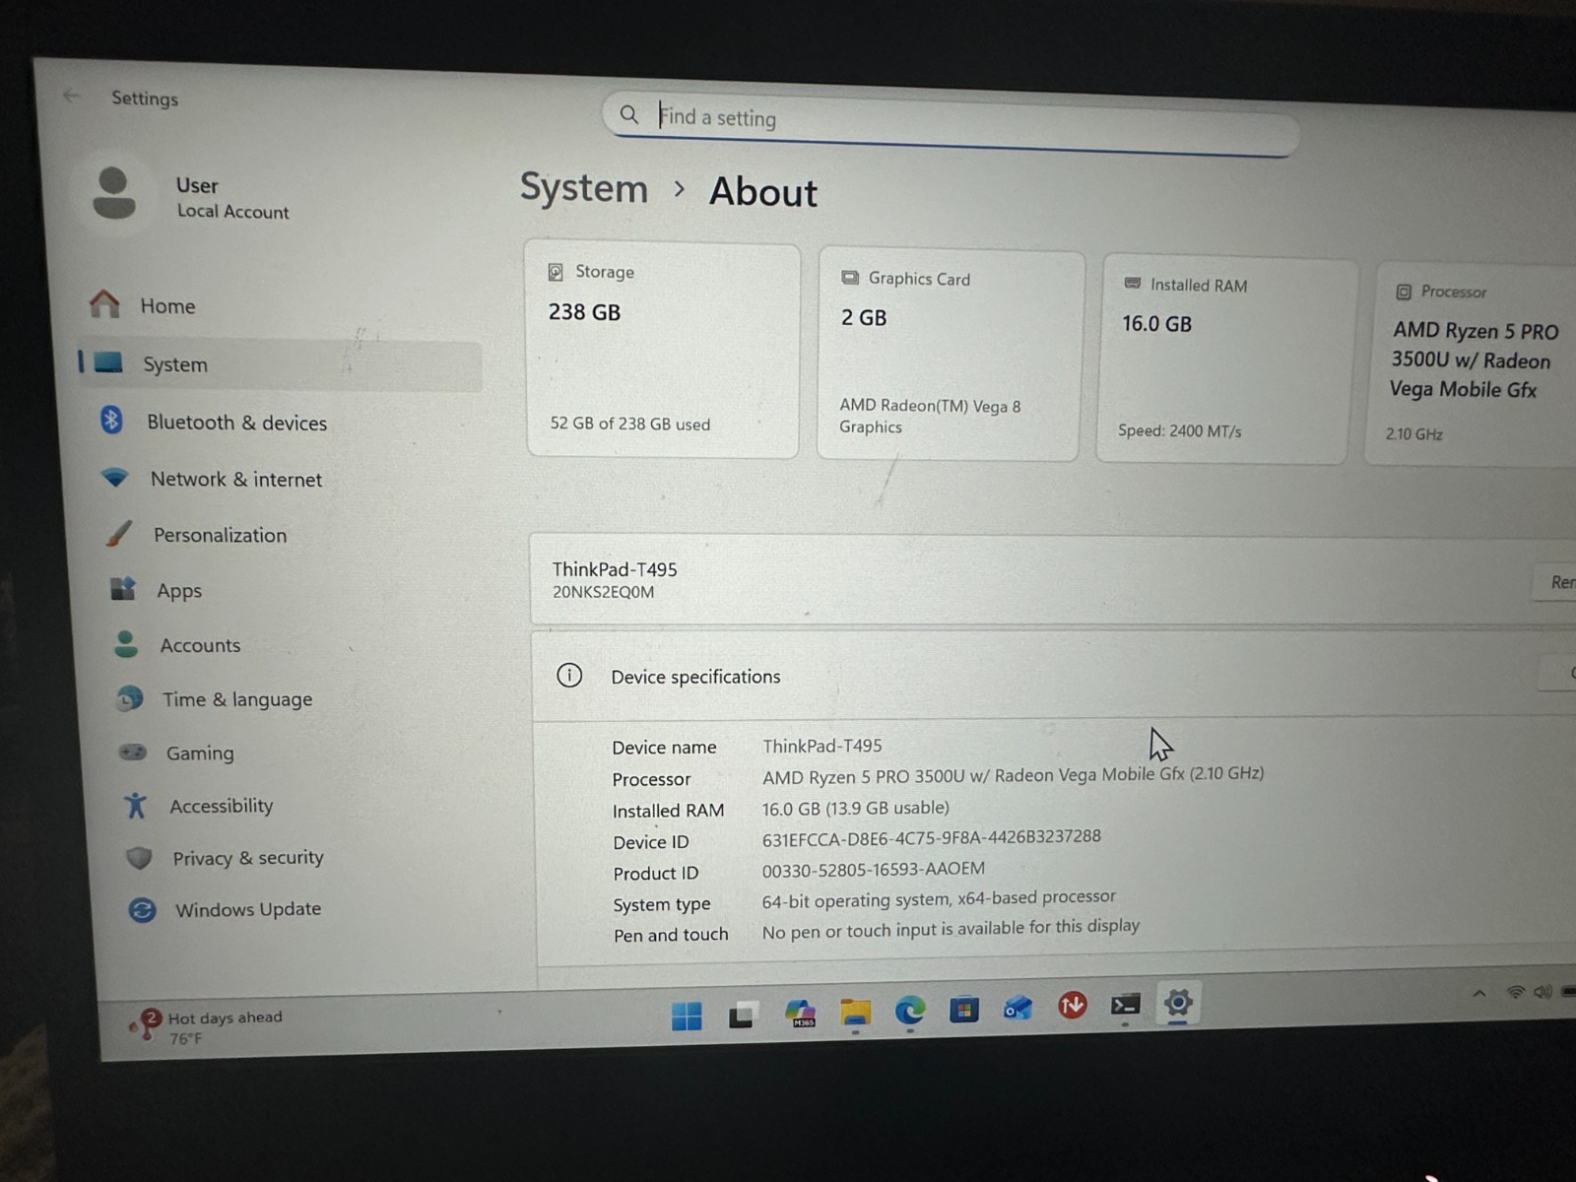Open the Graphics Card 2 GB card
The width and height of the screenshot is (1576, 1182).
pos(951,355)
